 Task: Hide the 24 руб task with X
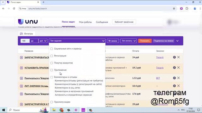pos(178,57)
